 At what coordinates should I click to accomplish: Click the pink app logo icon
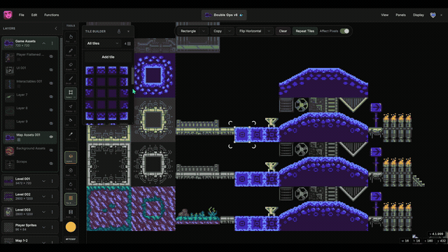[x=8, y=15]
